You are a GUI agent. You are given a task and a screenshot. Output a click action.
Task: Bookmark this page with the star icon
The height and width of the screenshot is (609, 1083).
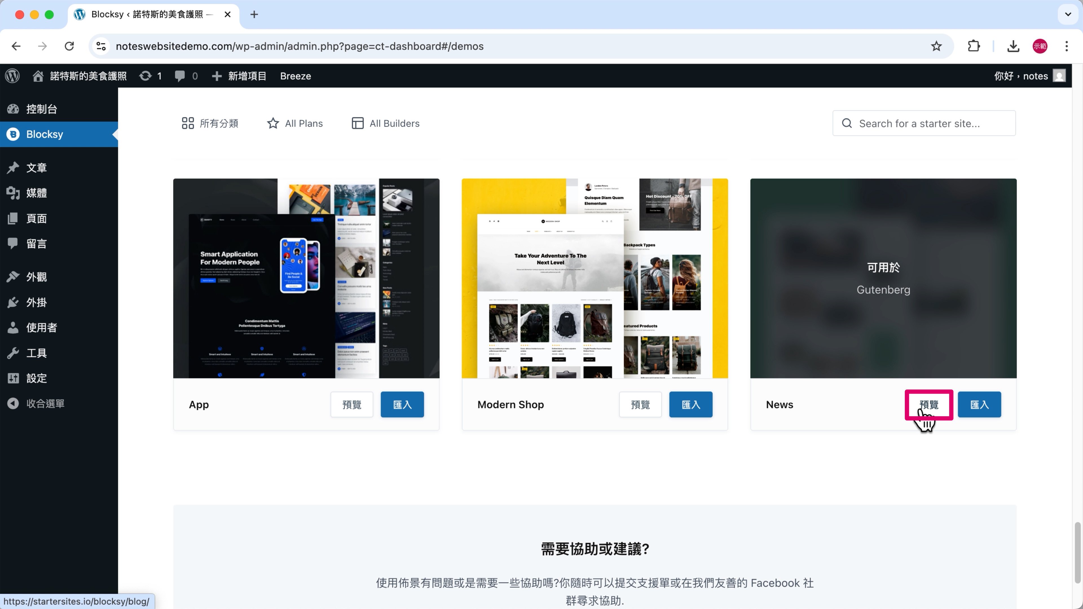(x=936, y=46)
